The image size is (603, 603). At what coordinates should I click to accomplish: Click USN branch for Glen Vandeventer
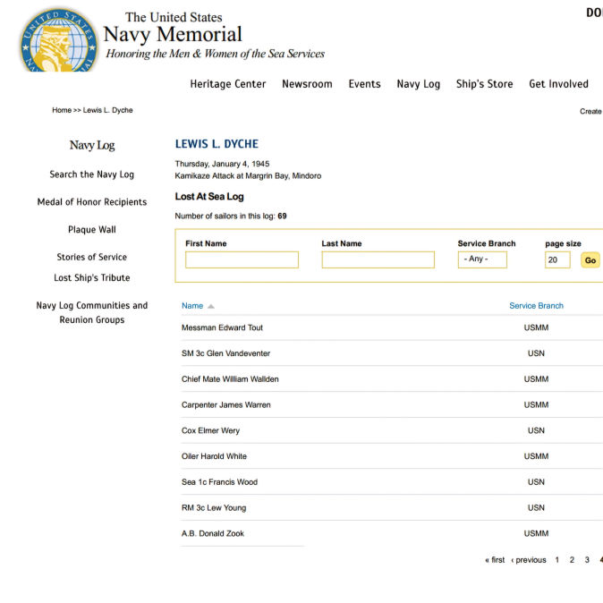(x=536, y=353)
